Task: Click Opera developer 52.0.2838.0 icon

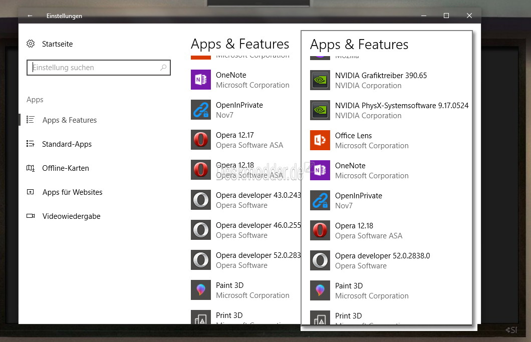Action: tap(320, 260)
